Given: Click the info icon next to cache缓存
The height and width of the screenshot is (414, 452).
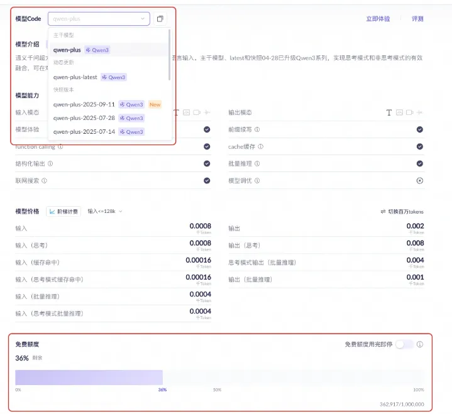Looking at the screenshot, I should point(261,146).
